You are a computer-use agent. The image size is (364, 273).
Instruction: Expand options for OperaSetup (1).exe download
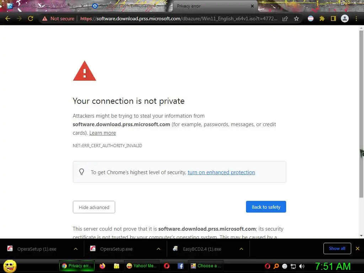click(76, 249)
